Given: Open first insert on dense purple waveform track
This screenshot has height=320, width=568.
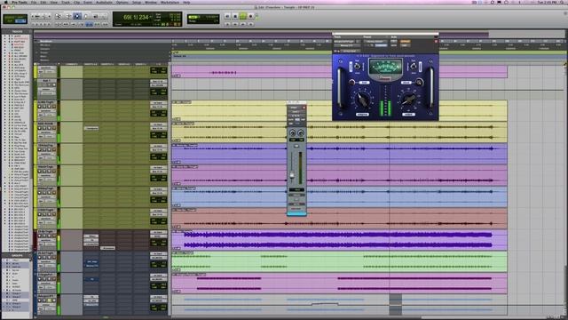Looking at the screenshot, I should pyautogui.click(x=91, y=236).
